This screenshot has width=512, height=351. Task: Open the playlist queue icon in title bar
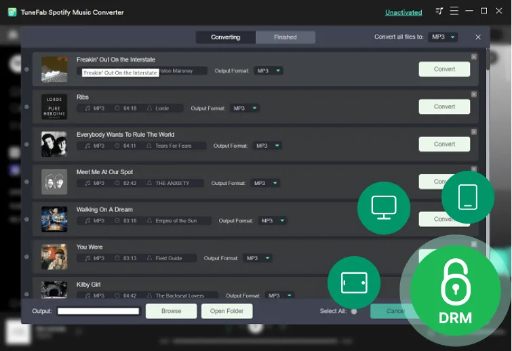439,12
